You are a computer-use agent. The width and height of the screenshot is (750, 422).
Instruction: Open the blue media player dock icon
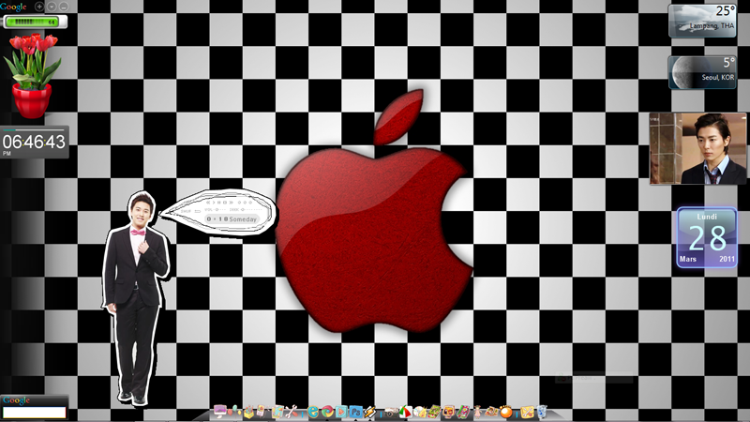pyautogui.click(x=341, y=412)
